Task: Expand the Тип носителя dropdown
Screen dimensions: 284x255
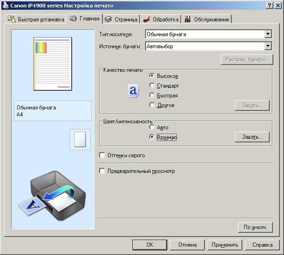Action: click(268, 34)
